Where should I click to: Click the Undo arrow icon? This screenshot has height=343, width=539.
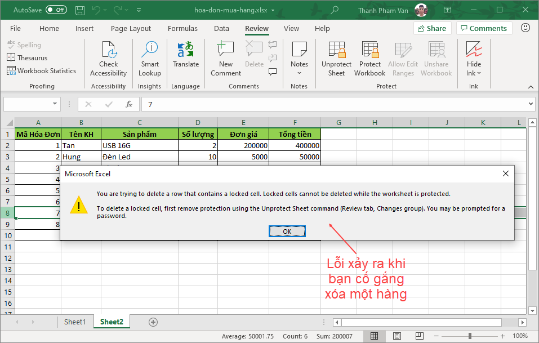pos(96,10)
